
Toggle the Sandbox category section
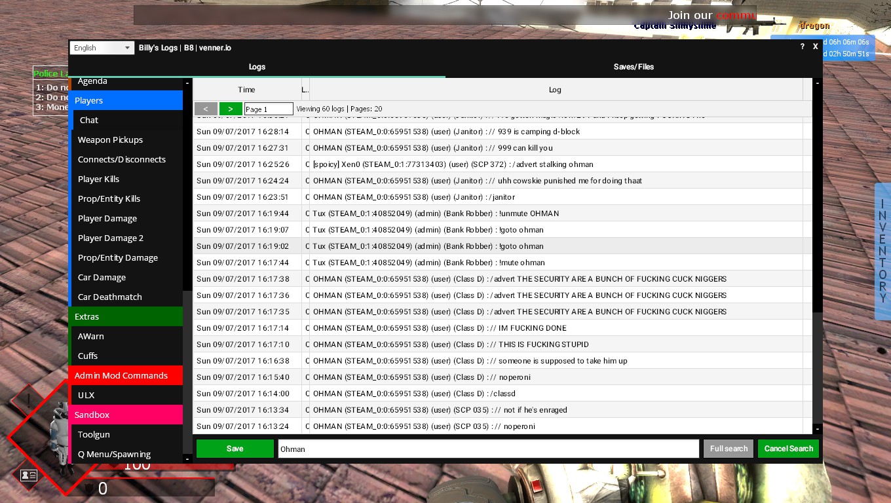tap(126, 415)
